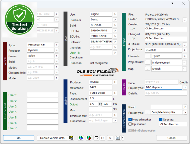Open the dropdown arrow next to document gear icon
190x144 pixels.
point(122,138)
